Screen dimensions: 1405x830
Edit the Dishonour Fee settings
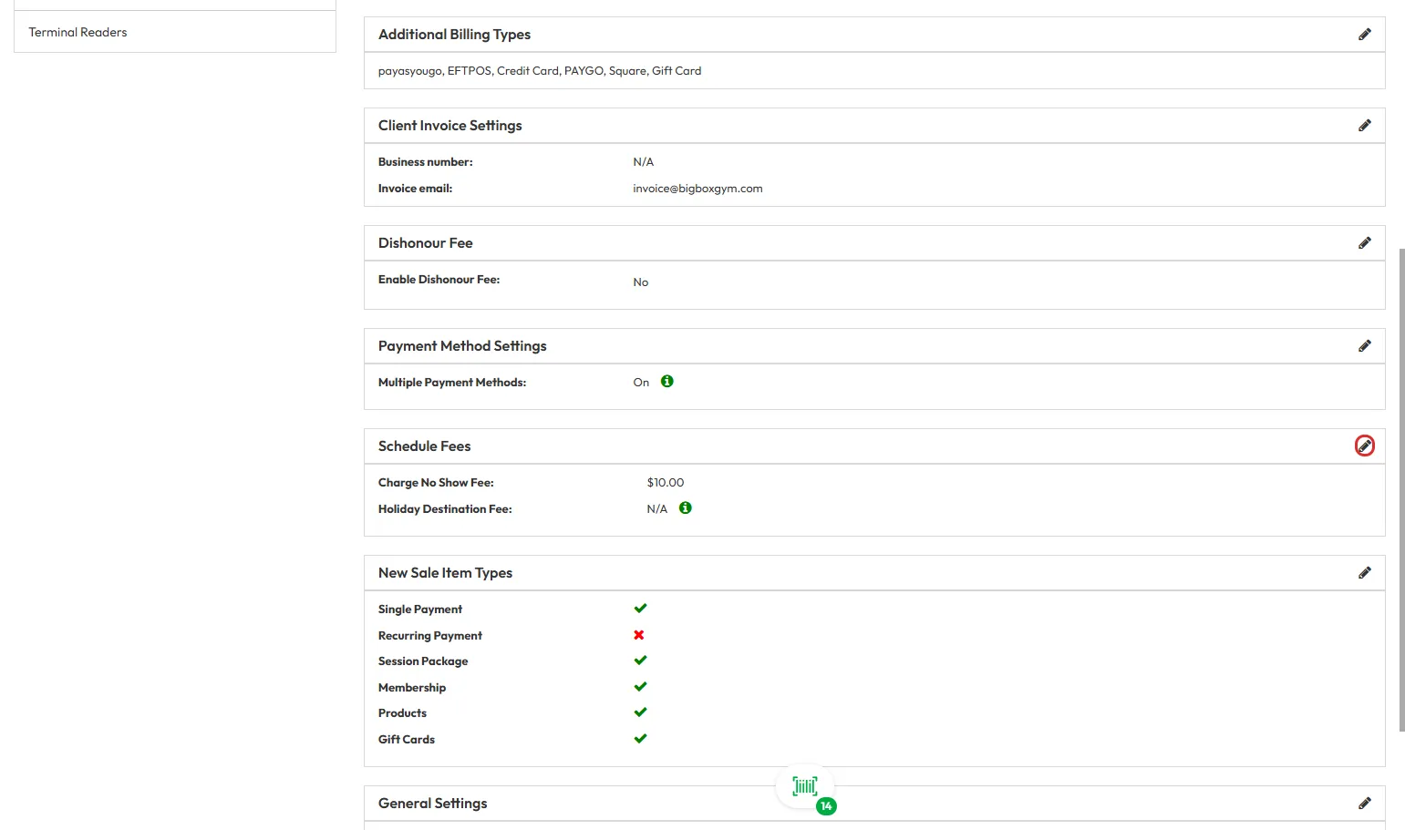pyautogui.click(x=1364, y=243)
